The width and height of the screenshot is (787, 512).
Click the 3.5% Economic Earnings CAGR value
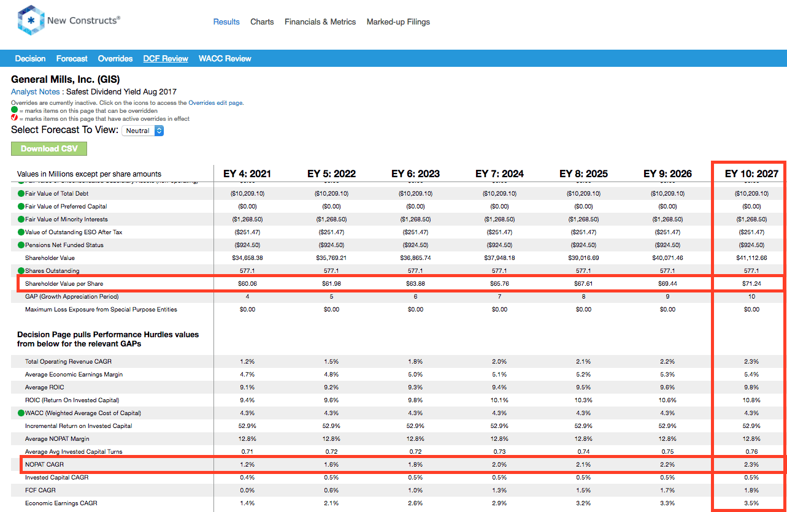(751, 503)
